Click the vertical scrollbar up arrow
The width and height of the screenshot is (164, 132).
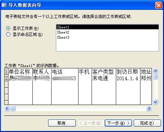pos(156,71)
